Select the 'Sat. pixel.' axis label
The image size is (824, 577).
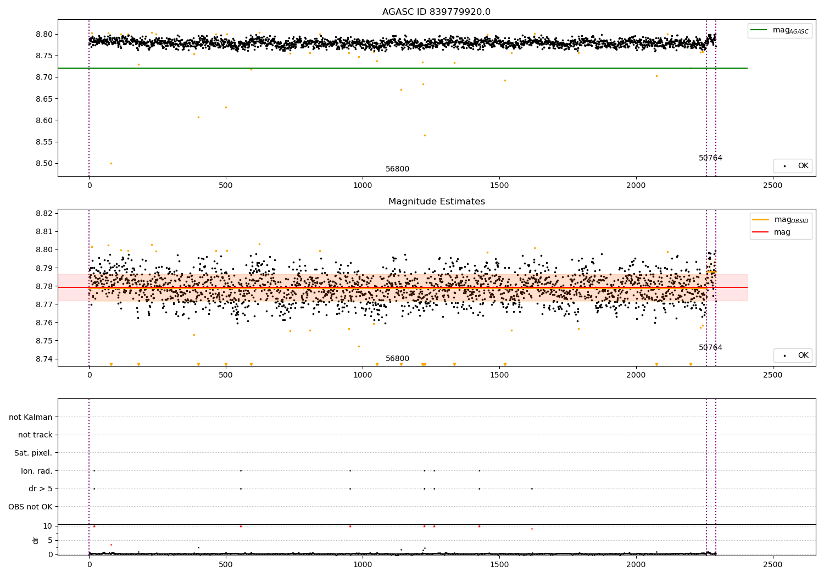pyautogui.click(x=34, y=453)
